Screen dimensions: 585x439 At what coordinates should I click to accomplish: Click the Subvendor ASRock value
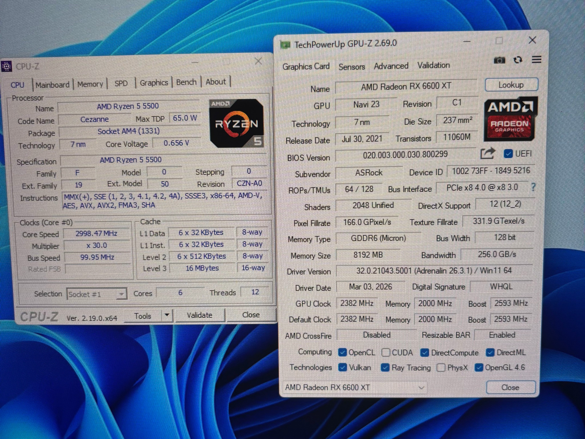click(369, 173)
